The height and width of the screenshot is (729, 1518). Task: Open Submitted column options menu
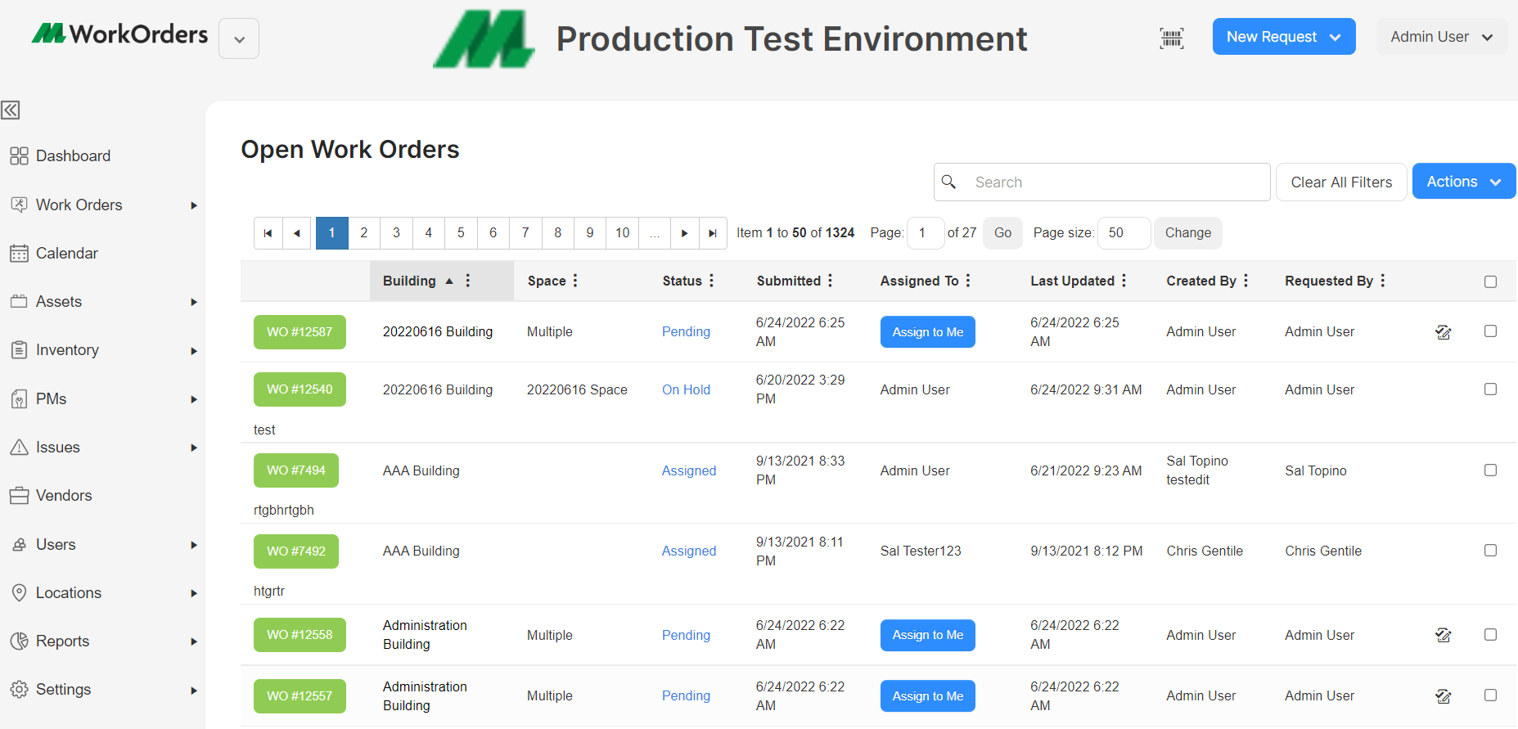[x=830, y=281]
